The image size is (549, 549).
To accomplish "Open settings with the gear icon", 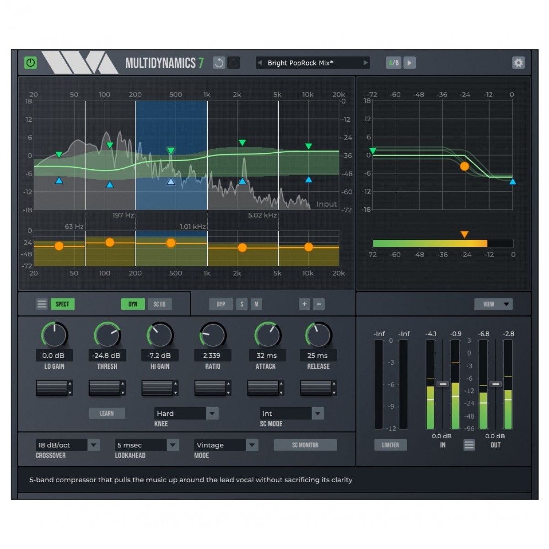I will [518, 63].
